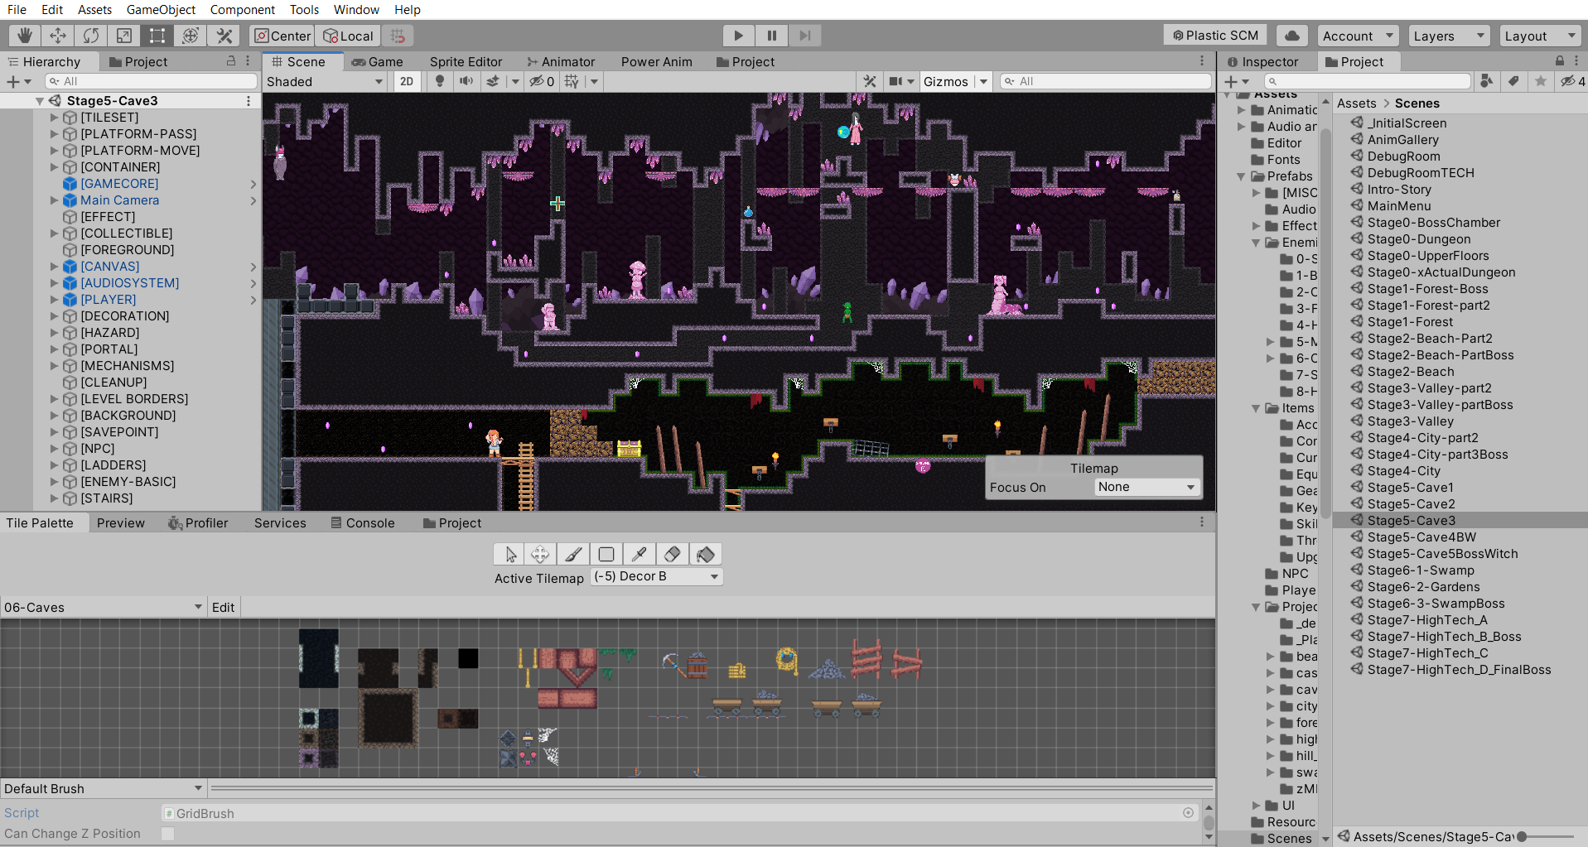Open the 06-Caves palette dropdown
This screenshot has width=1588, height=847.
(104, 607)
